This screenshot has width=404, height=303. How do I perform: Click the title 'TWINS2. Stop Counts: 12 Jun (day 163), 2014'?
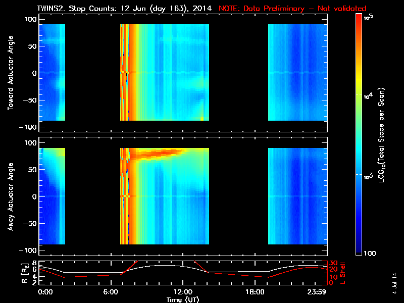tap(124, 9)
